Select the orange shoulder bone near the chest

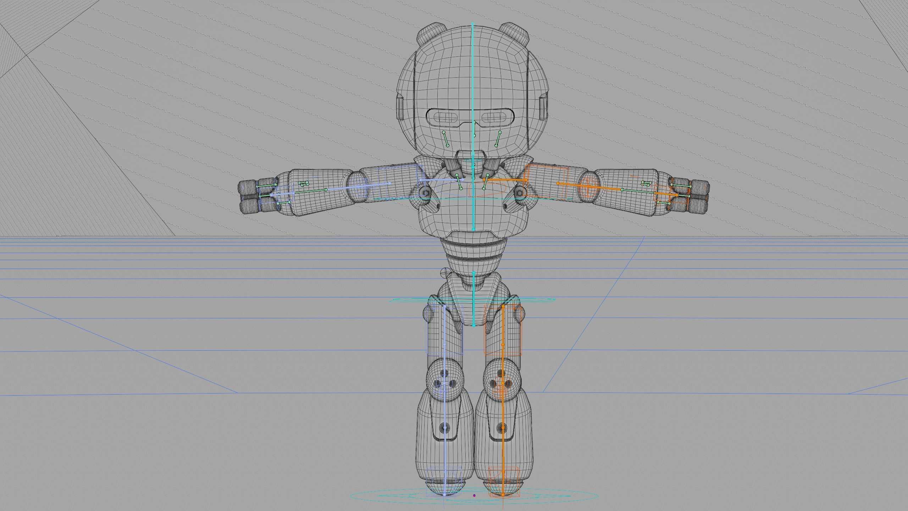point(505,180)
